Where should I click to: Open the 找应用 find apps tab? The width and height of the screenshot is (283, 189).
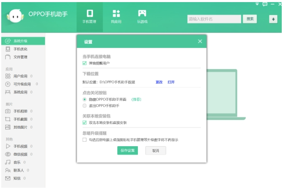click(116, 13)
